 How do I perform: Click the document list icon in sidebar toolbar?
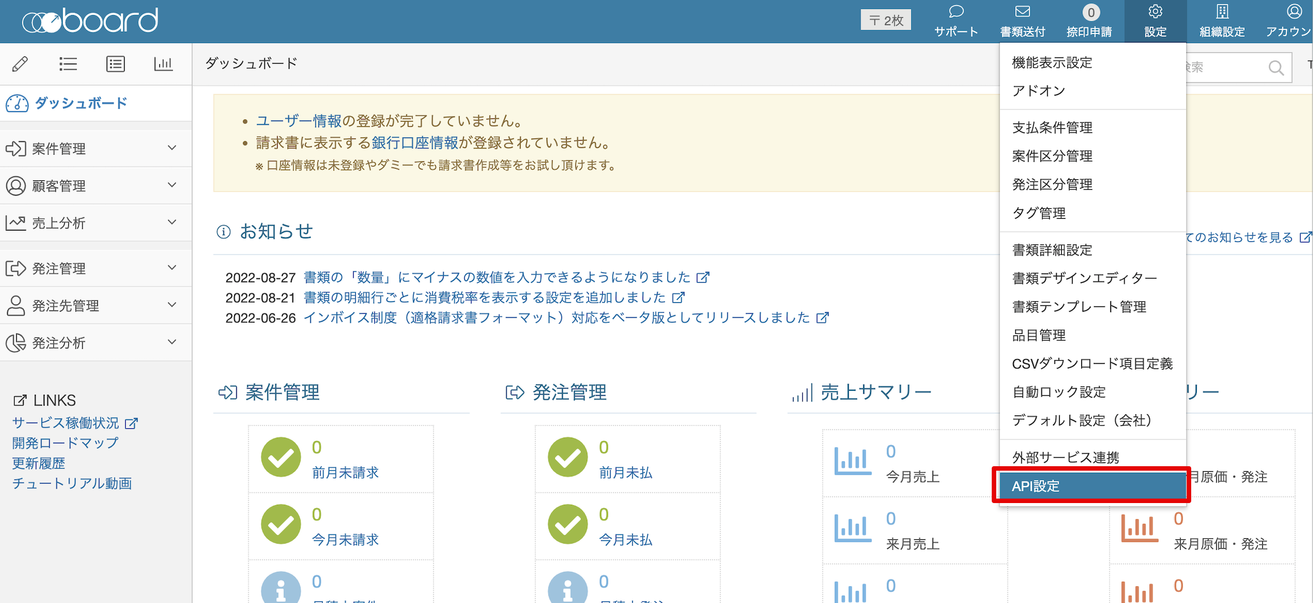tap(115, 64)
